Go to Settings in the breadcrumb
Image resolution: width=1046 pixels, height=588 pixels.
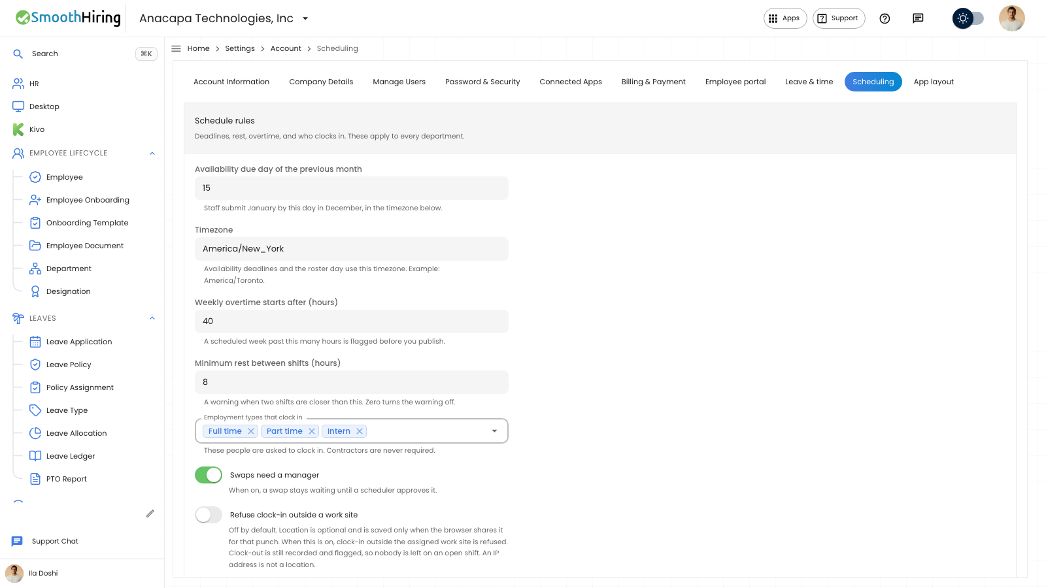pos(240,48)
